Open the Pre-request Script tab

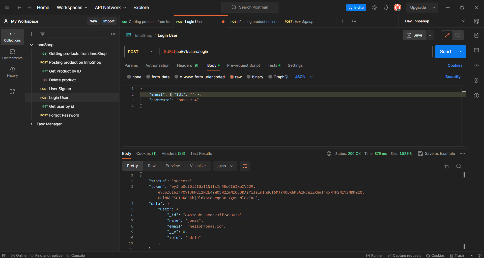tap(243, 65)
